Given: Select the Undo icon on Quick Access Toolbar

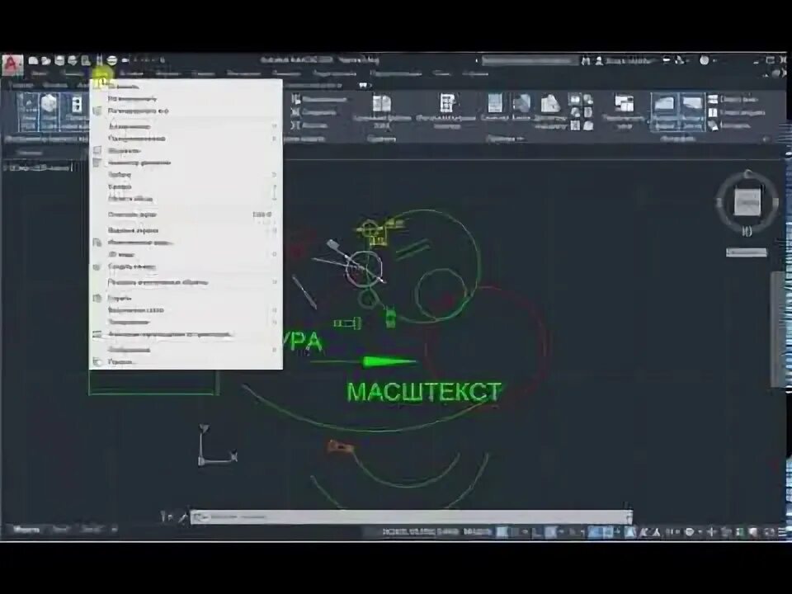Looking at the screenshot, I should (99, 60).
